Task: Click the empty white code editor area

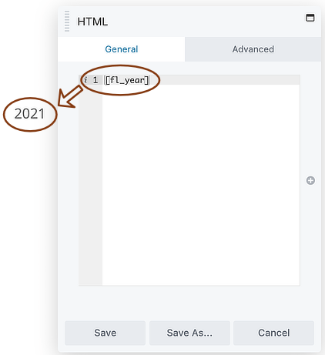Action: (x=201, y=185)
